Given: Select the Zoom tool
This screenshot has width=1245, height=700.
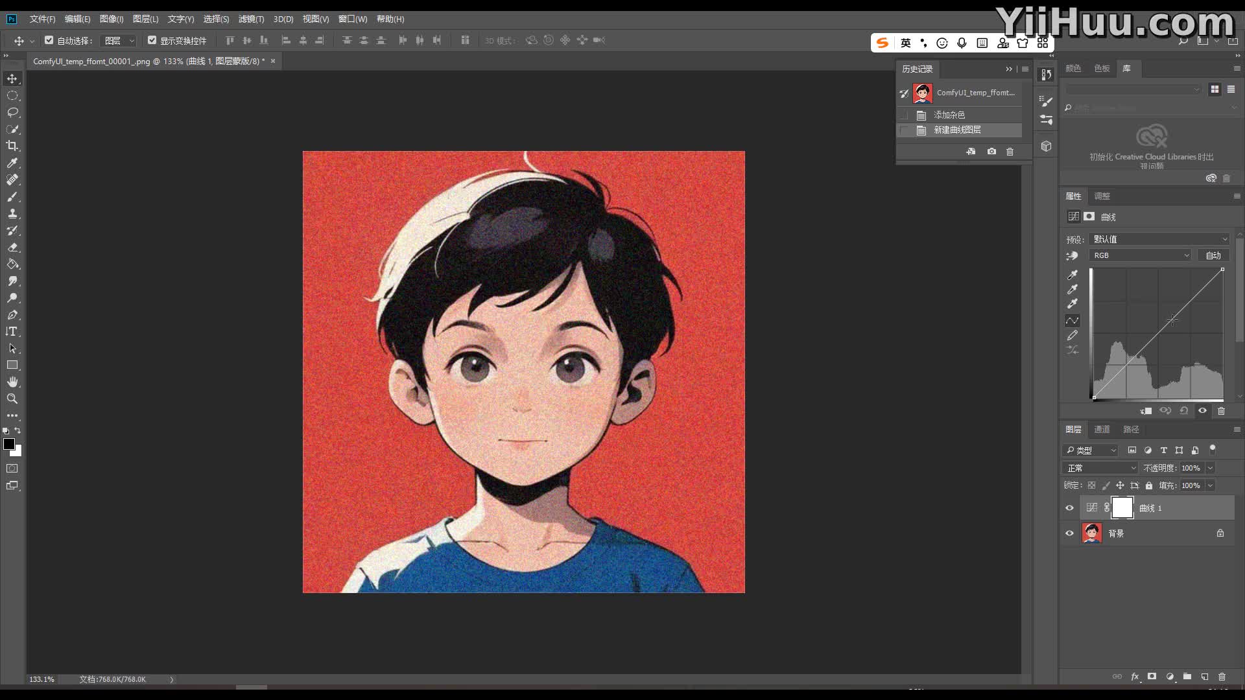Looking at the screenshot, I should tap(12, 399).
